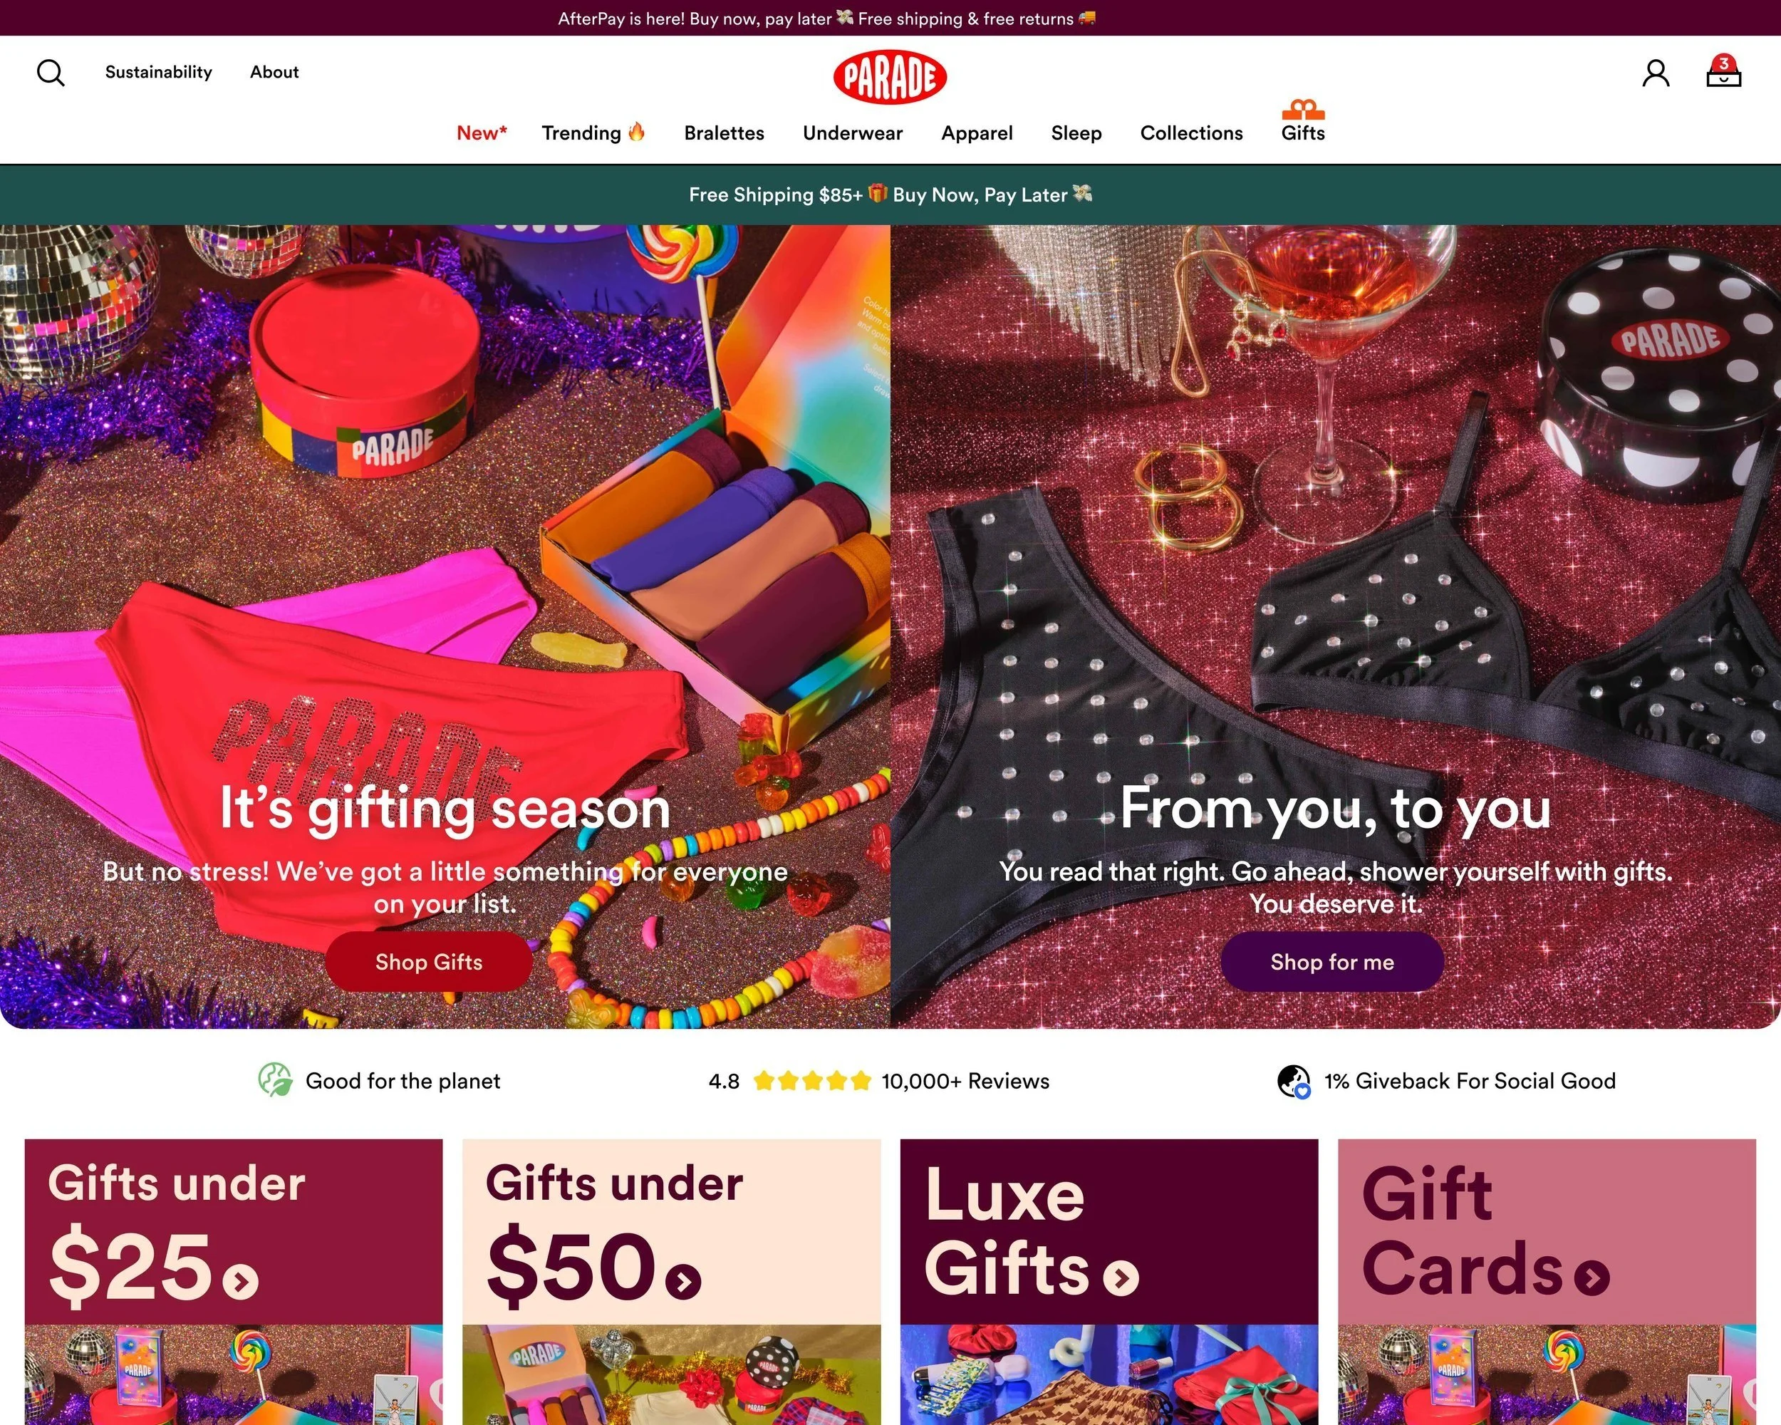Click the five star rating icons
This screenshot has width=1781, height=1425.
tap(812, 1081)
